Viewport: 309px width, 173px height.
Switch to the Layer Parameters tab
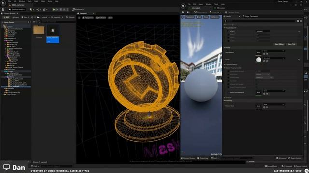250,16
